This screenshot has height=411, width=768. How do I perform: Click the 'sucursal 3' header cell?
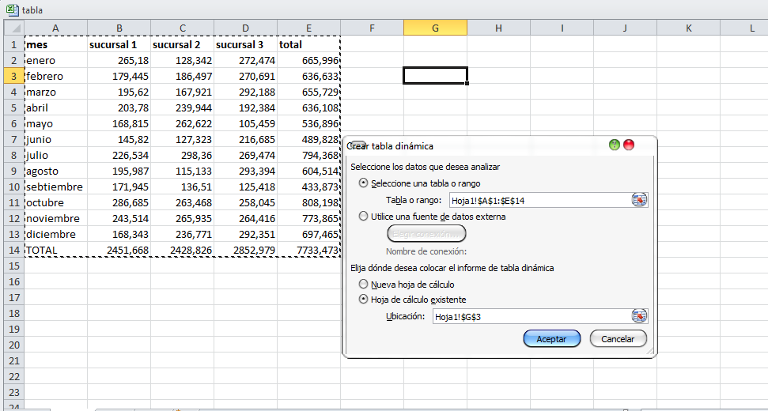245,44
